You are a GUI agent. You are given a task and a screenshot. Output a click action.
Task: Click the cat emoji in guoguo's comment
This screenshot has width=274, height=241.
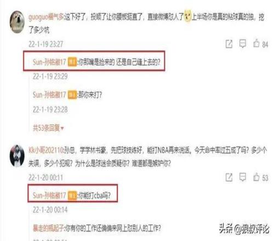[x=187, y=16]
